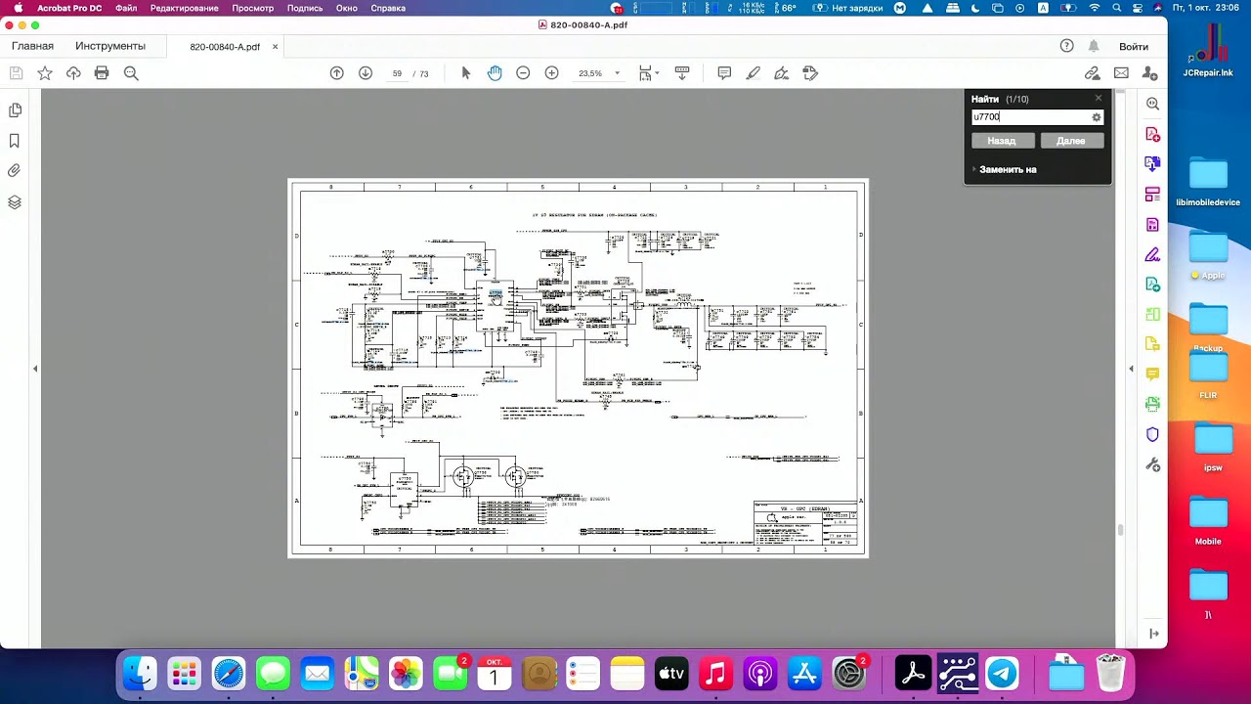1251x704 pixels.
Task: Open the FLIR desktop folder
Action: pyautogui.click(x=1208, y=374)
